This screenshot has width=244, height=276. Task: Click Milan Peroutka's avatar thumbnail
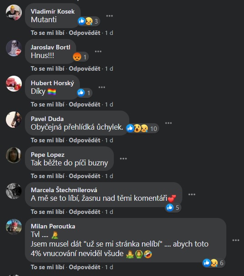coord(14,227)
